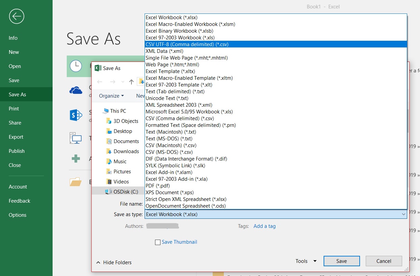This screenshot has height=276, width=420.
Task: Click the Up arrow in Save As dialog
Action: (x=131, y=82)
